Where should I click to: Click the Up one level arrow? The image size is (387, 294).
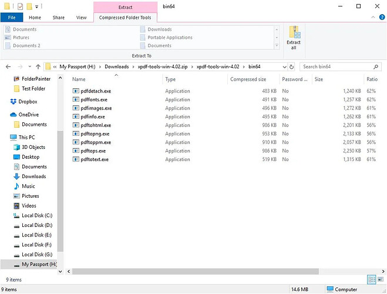(x=38, y=66)
